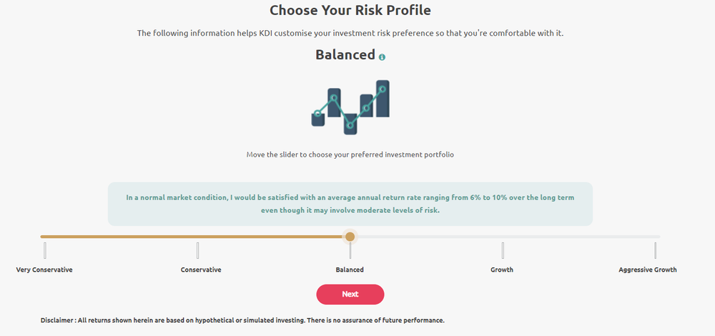Viewport: 715px width, 336px height.
Task: Choose the Growth risk label
Action: coord(502,270)
